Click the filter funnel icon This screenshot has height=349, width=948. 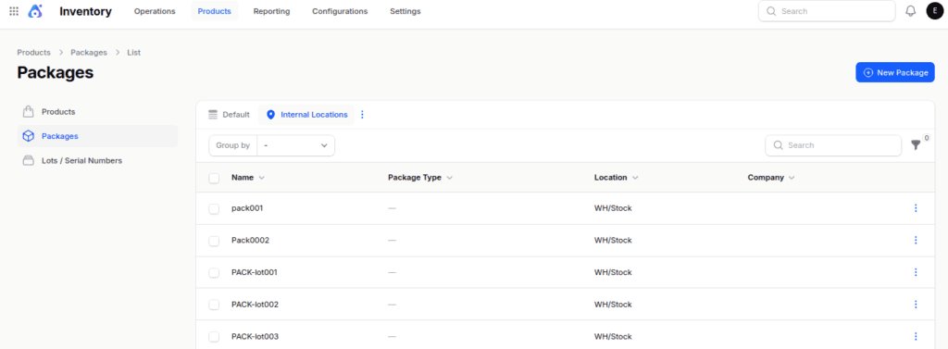tap(916, 145)
